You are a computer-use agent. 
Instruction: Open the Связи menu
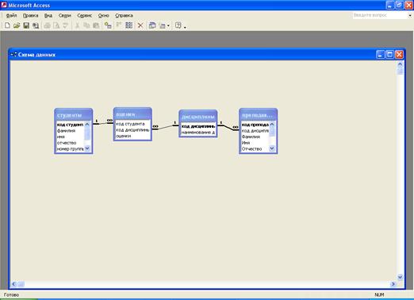[65, 16]
